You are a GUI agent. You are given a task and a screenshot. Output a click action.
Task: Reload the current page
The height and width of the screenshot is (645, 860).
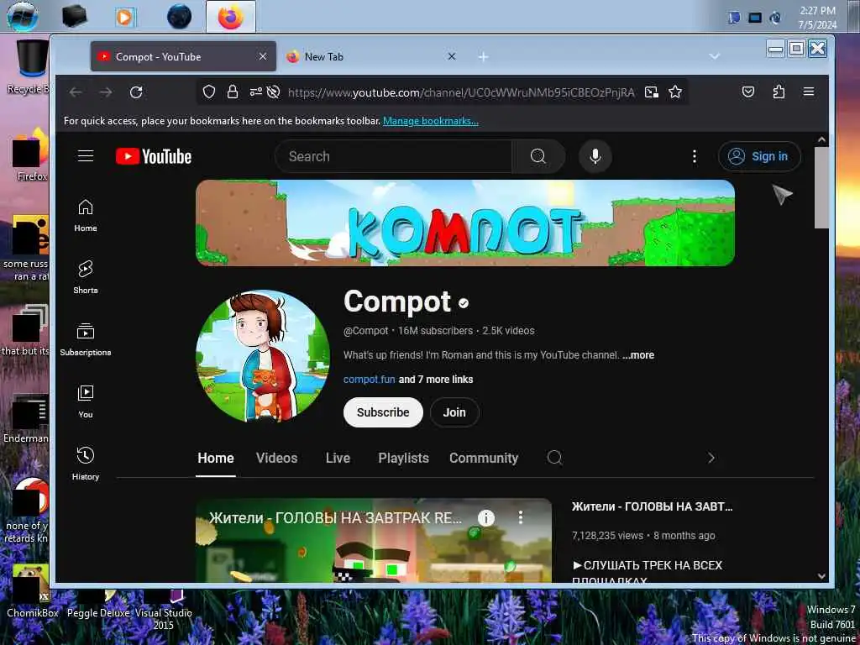pos(136,92)
